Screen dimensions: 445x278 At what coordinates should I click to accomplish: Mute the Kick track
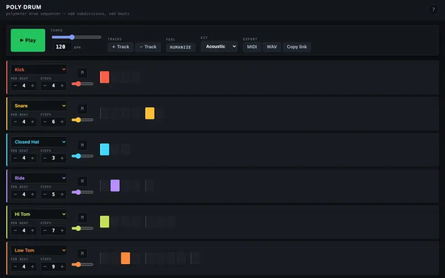(82, 73)
